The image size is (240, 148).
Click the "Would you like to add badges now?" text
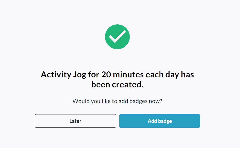click(x=117, y=101)
